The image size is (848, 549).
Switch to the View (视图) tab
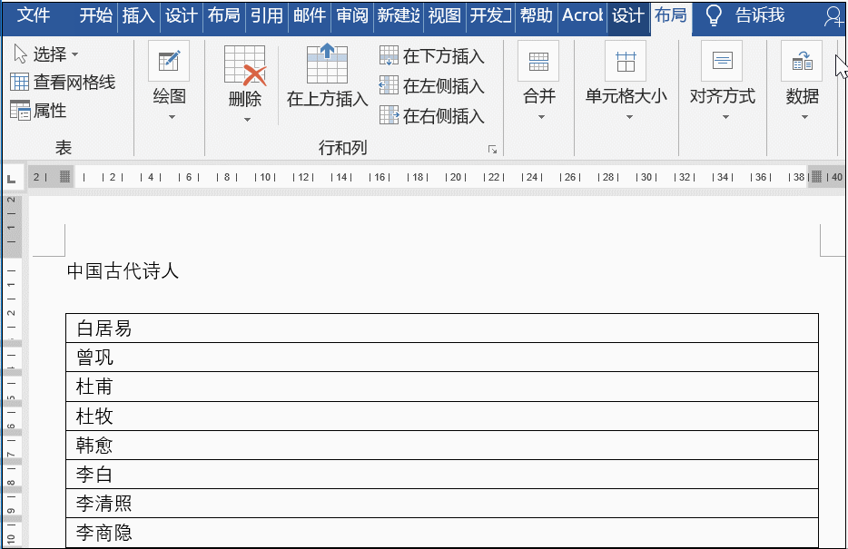444,15
